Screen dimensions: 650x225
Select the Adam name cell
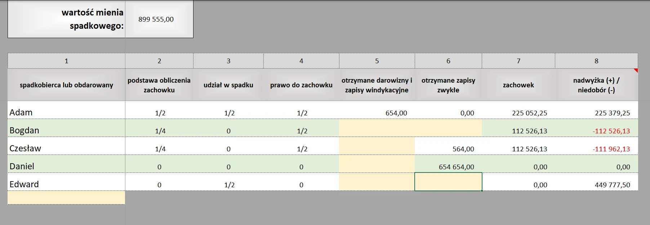[x=66, y=110]
